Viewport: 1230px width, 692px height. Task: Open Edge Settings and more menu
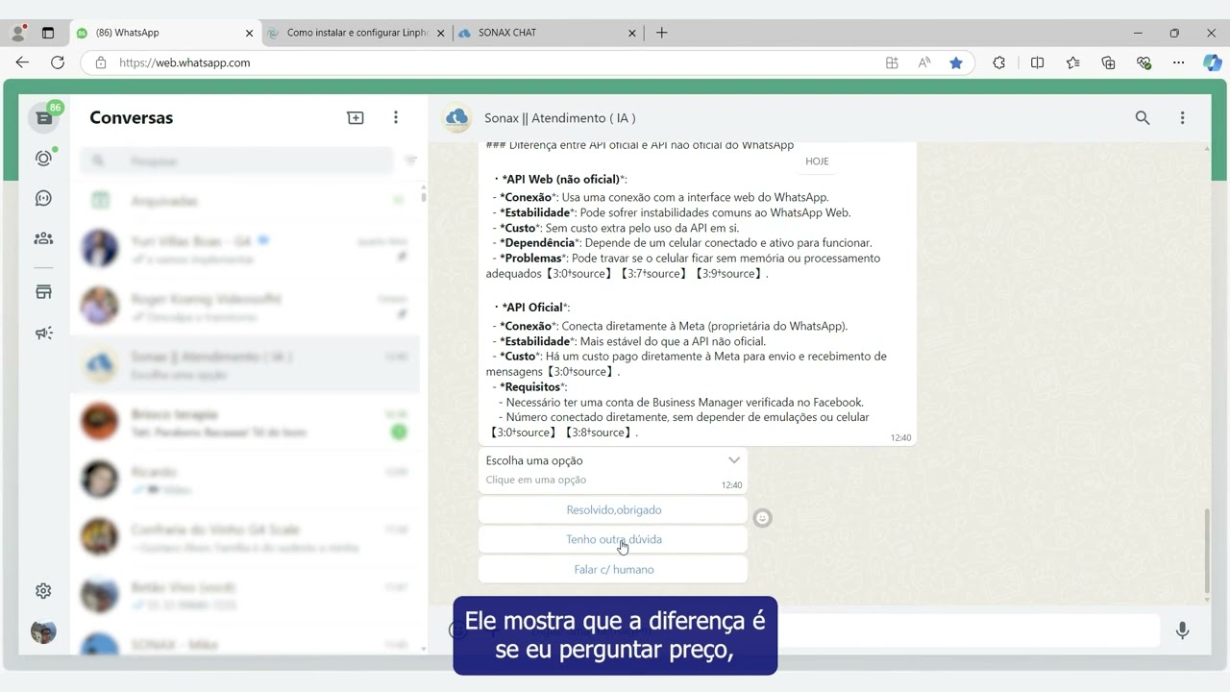[x=1179, y=62]
